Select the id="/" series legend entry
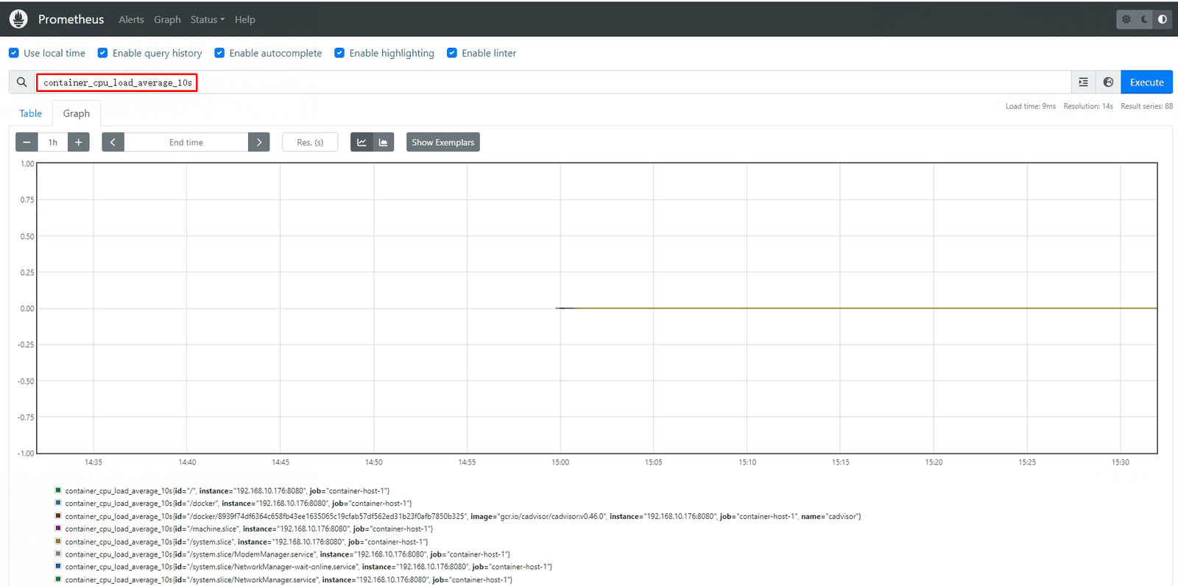 coord(228,491)
